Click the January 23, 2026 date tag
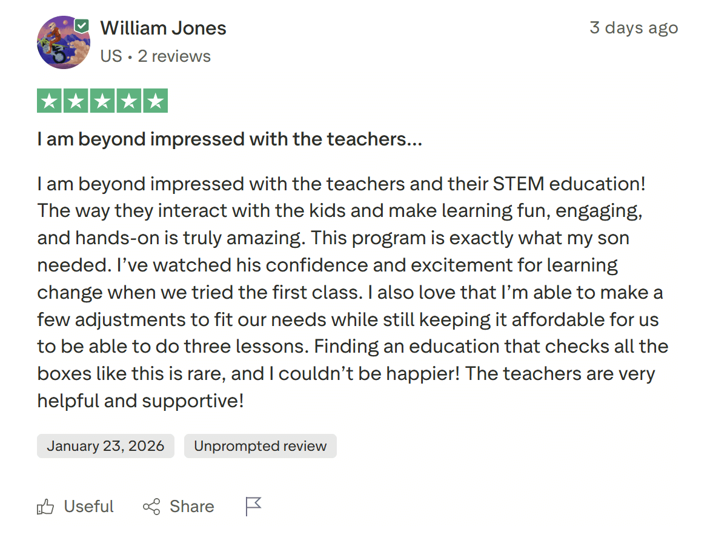713x546 pixels. point(105,446)
